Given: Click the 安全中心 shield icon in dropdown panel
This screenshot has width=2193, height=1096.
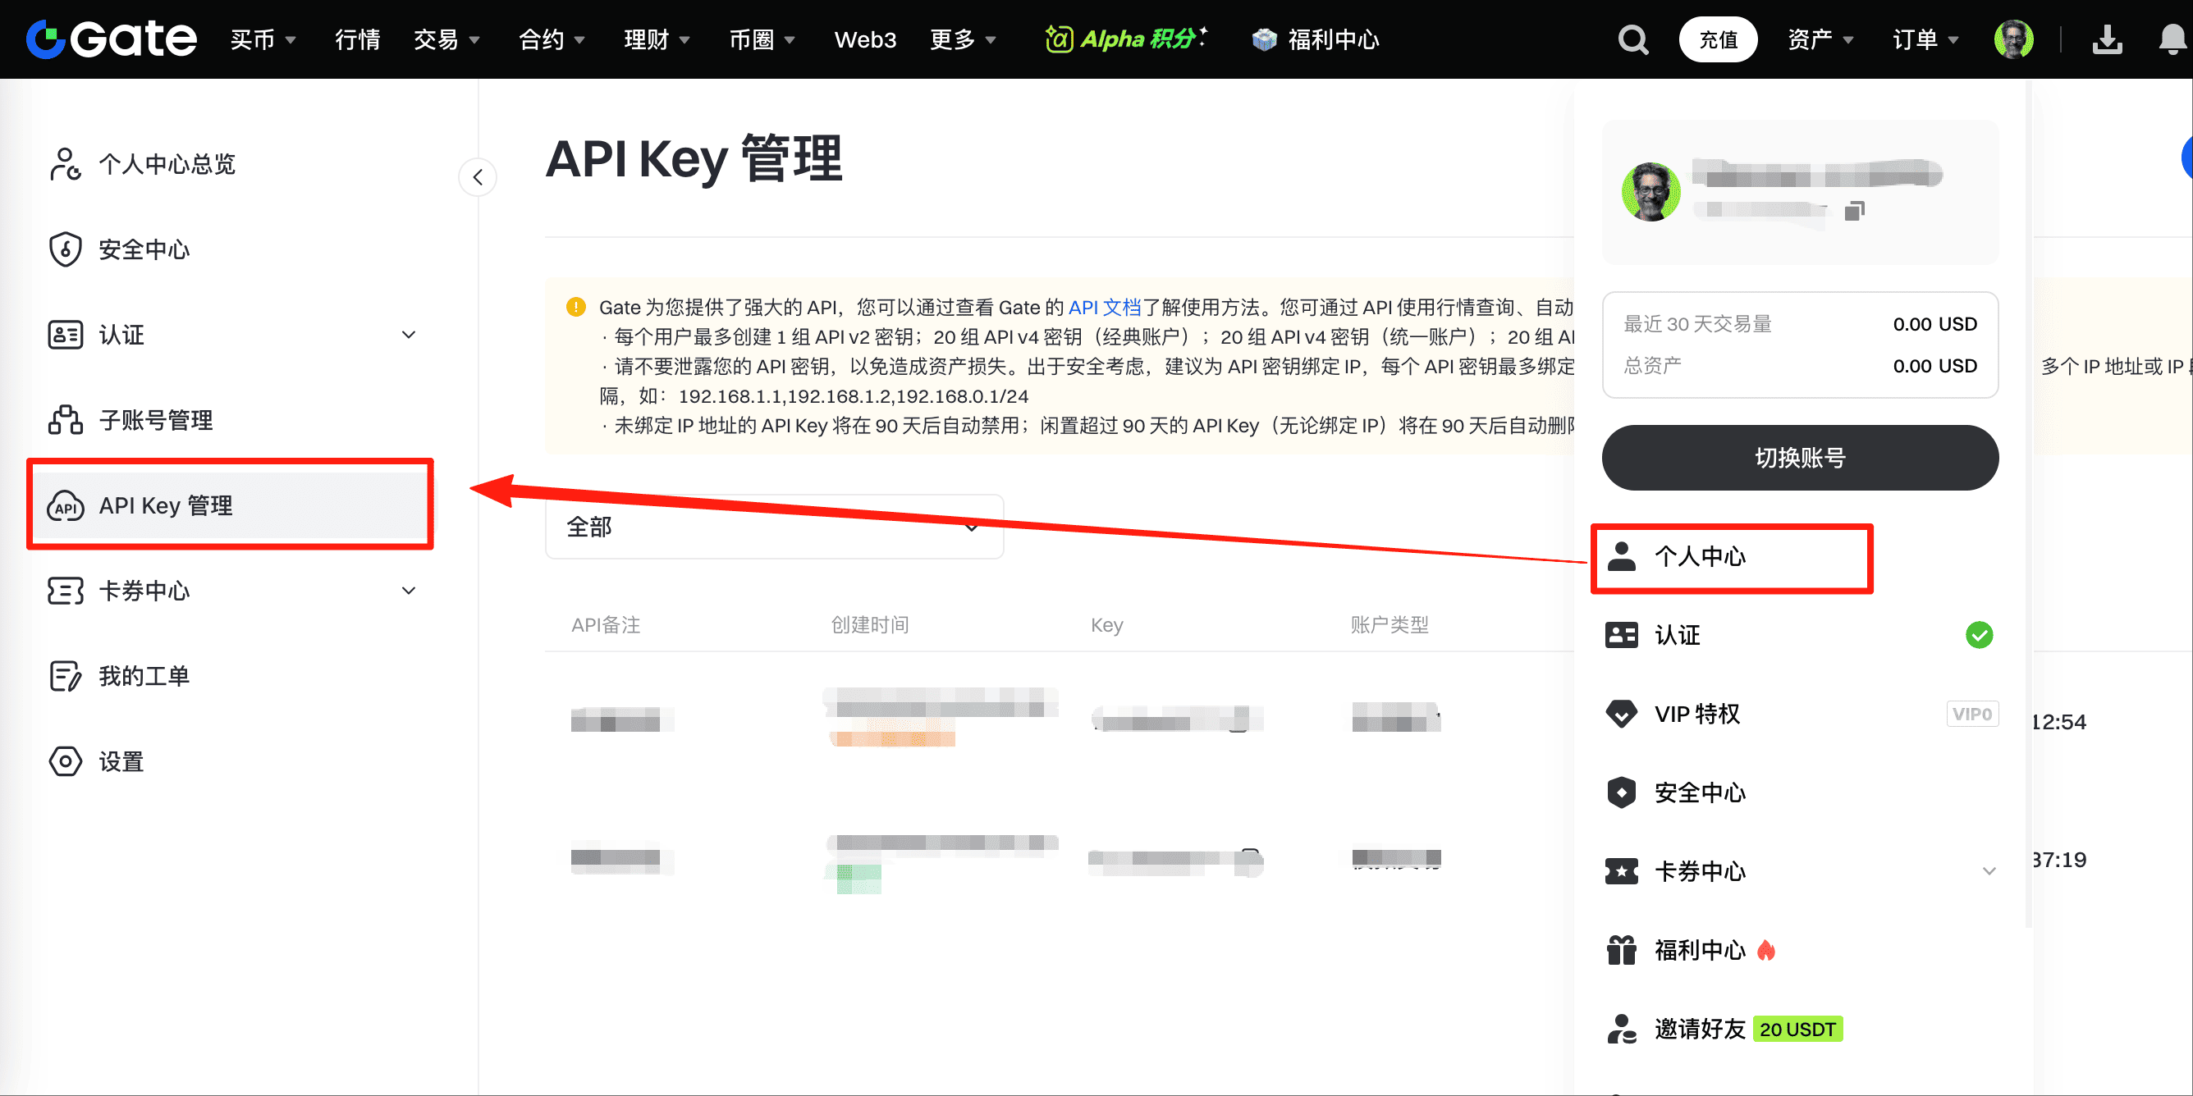Looking at the screenshot, I should pyautogui.click(x=1621, y=792).
